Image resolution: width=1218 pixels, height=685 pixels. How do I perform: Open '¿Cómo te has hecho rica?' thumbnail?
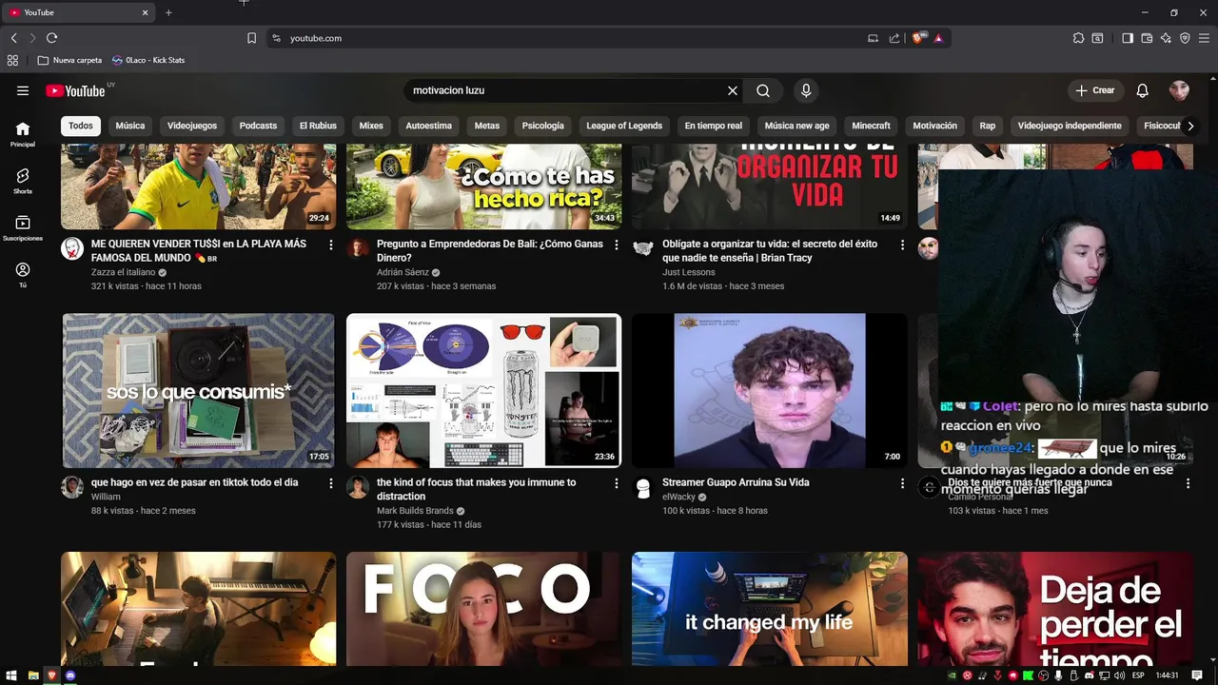(483, 186)
